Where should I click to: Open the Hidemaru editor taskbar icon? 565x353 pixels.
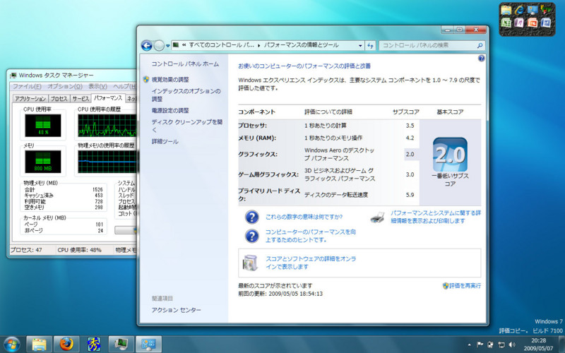94,345
